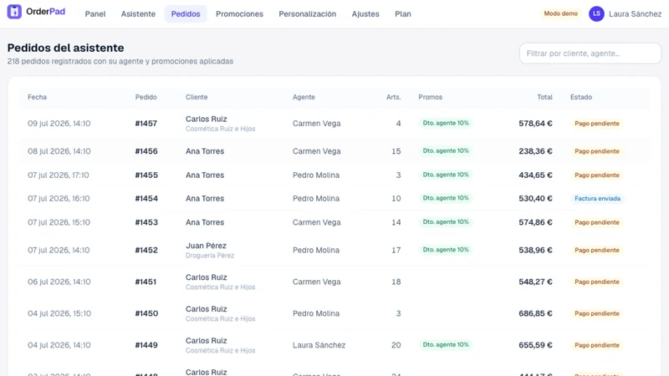The image size is (669, 376).
Task: Click Dto. agente 10% badge on order #1452
Action: pos(446,249)
